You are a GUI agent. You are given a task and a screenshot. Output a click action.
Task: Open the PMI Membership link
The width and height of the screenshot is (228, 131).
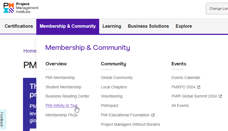click(60, 78)
